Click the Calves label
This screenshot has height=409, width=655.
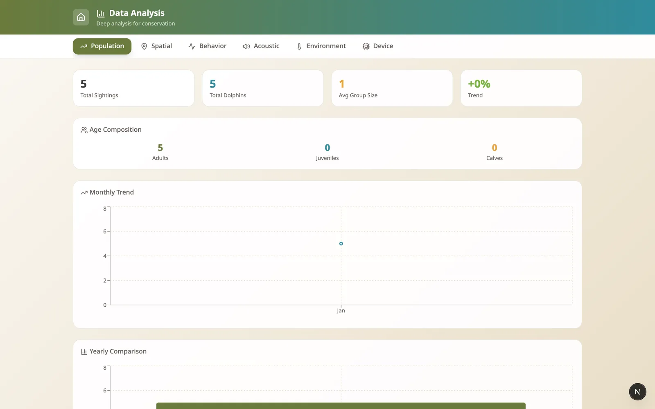(x=495, y=158)
